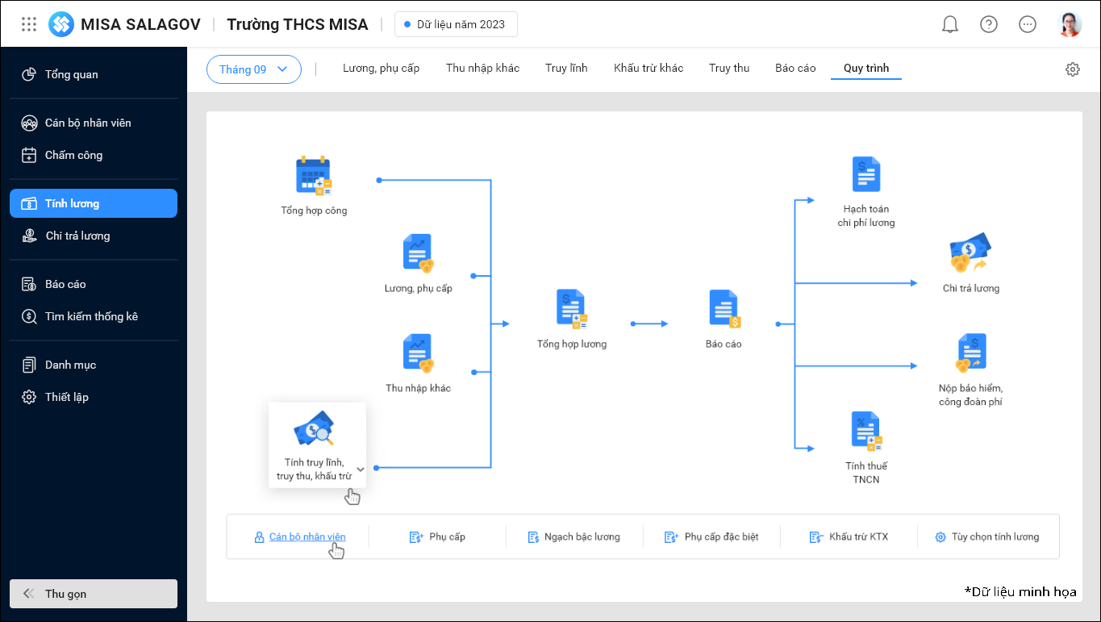
Task: Open the user avatar profile
Action: [x=1070, y=24]
